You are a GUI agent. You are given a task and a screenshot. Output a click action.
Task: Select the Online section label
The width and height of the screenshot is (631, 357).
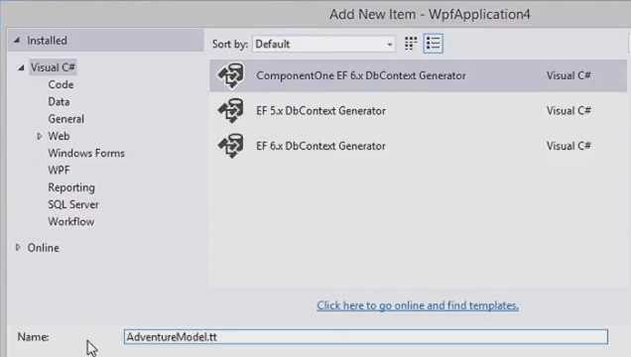click(x=43, y=248)
